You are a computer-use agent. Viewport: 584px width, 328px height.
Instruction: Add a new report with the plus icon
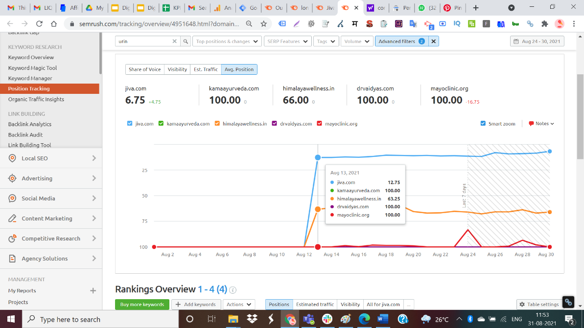click(93, 290)
